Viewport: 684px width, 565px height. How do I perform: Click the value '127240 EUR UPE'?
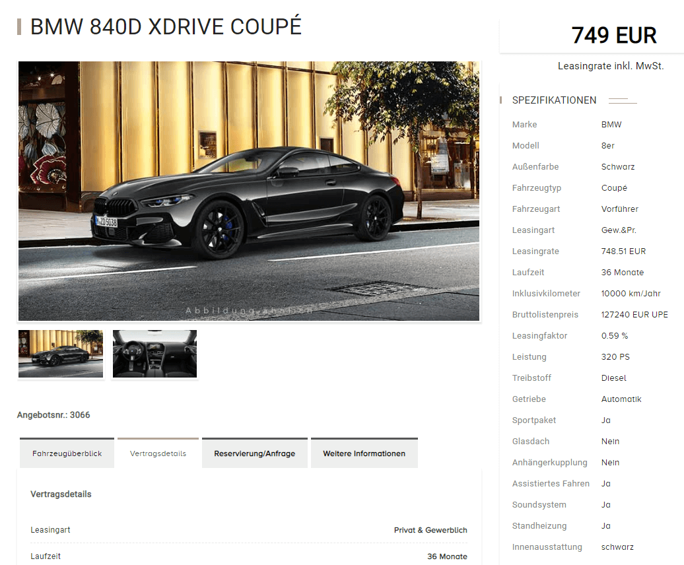point(634,315)
